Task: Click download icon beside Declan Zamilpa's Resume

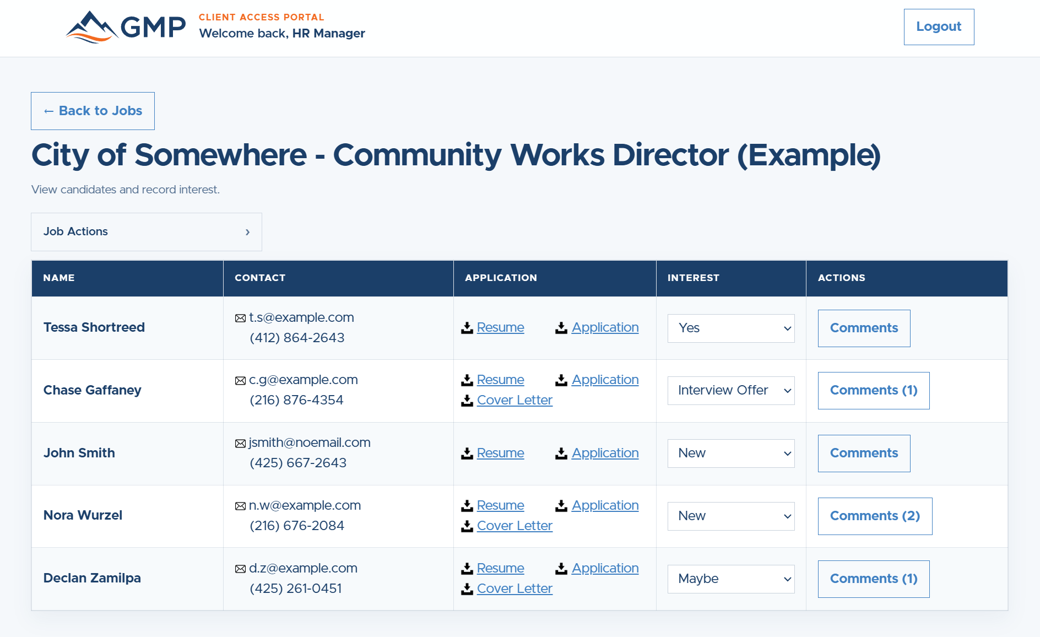Action: point(467,569)
